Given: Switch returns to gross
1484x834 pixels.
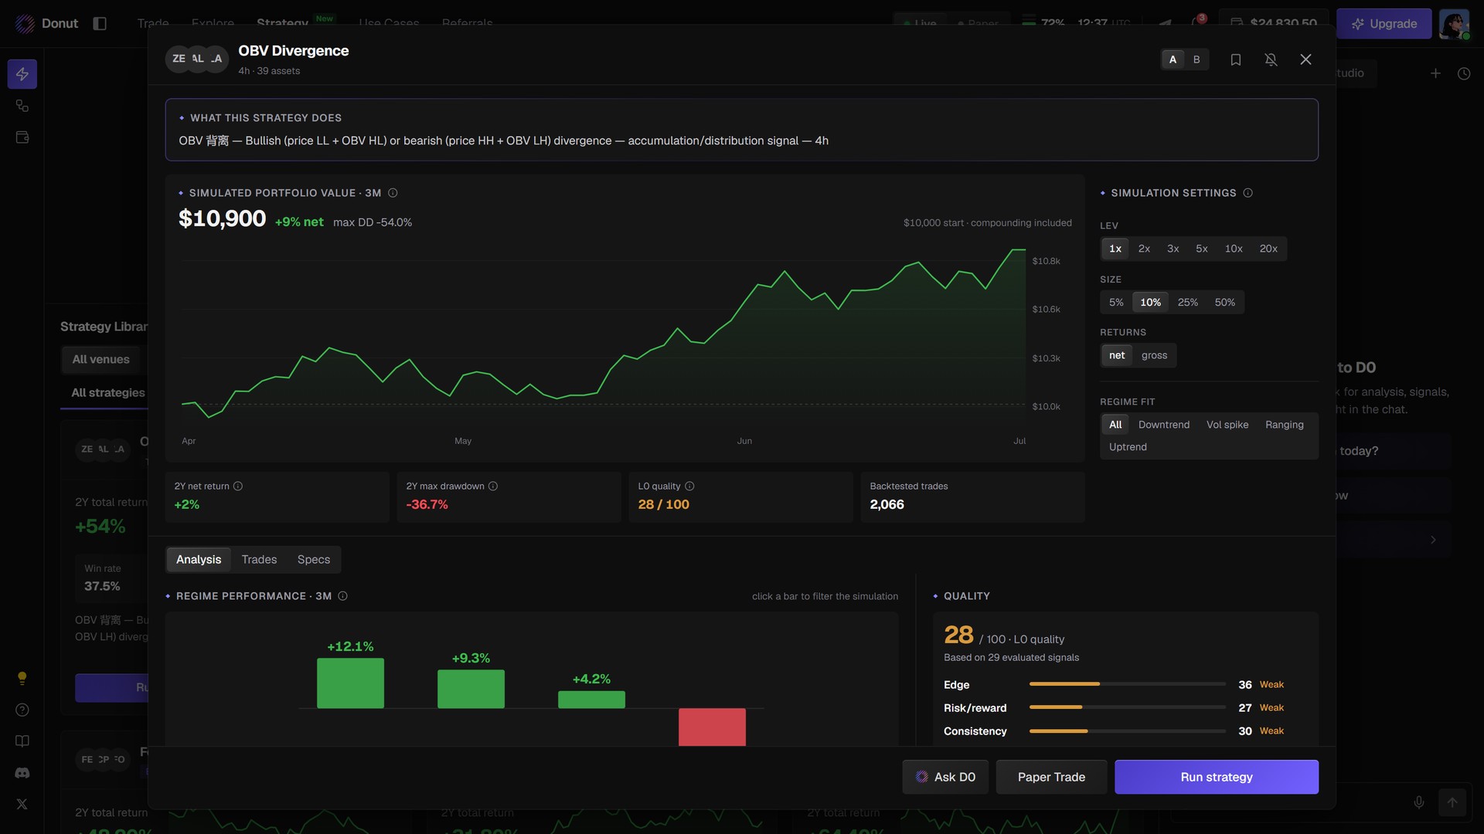Looking at the screenshot, I should (x=1154, y=355).
